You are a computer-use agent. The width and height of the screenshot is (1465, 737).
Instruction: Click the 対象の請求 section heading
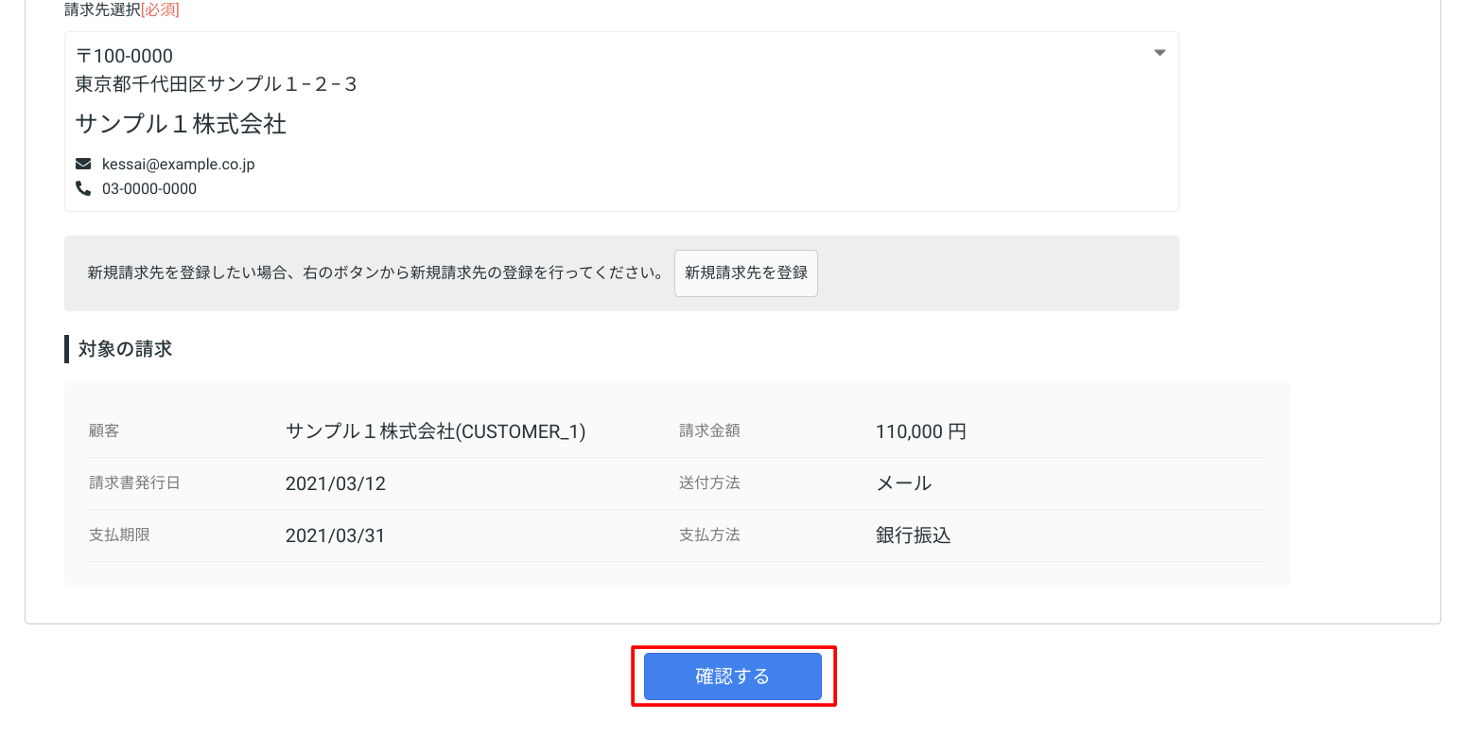click(125, 349)
